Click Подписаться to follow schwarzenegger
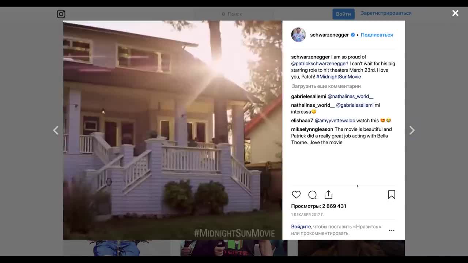Image resolution: width=468 pixels, height=263 pixels. click(x=377, y=35)
